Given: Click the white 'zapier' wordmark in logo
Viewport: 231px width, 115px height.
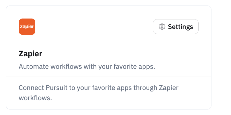Looking at the screenshot, I should point(27,27).
